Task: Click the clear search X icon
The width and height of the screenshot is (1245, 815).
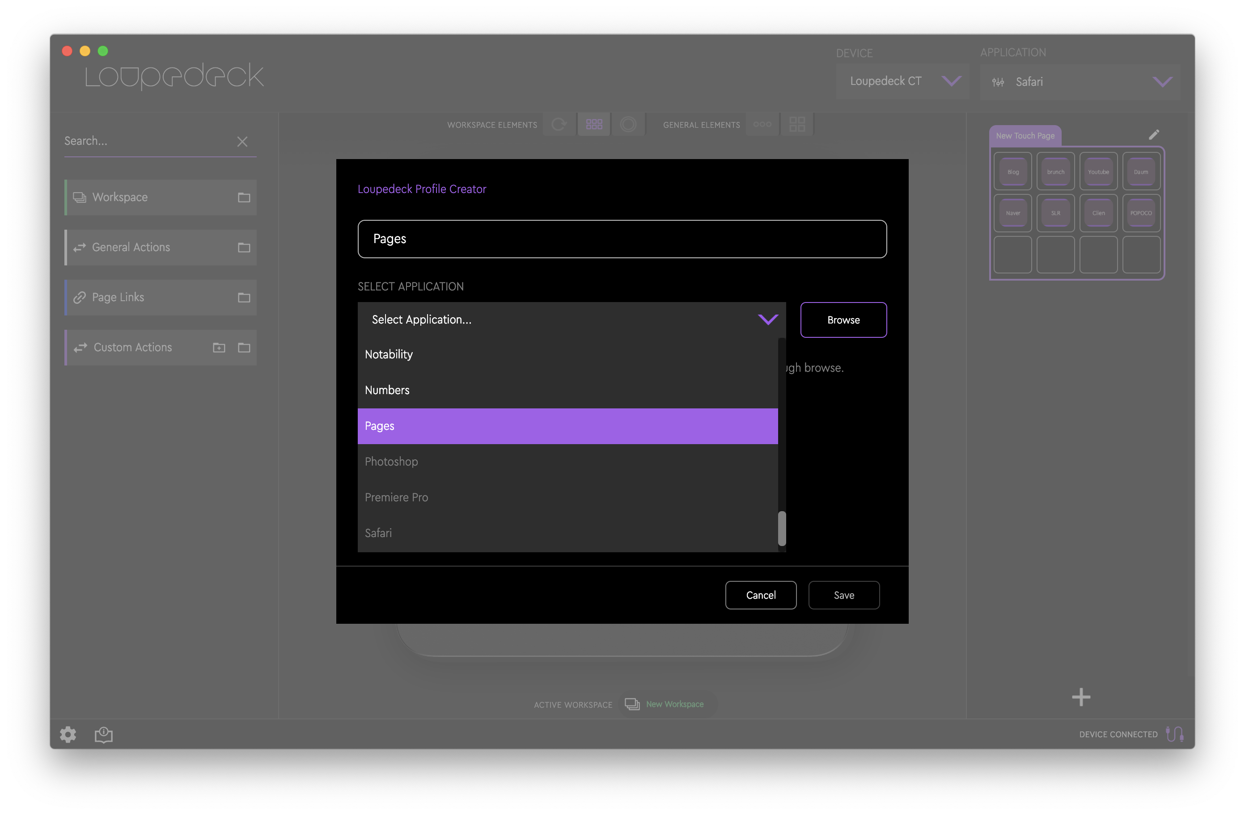Action: (x=241, y=142)
